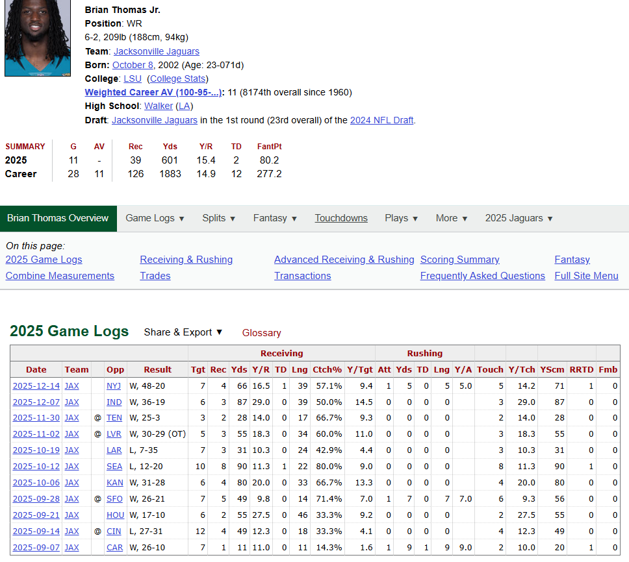The image size is (629, 562).
Task: Jump to Advanced Receiving & Rushing section
Action: coord(344,260)
